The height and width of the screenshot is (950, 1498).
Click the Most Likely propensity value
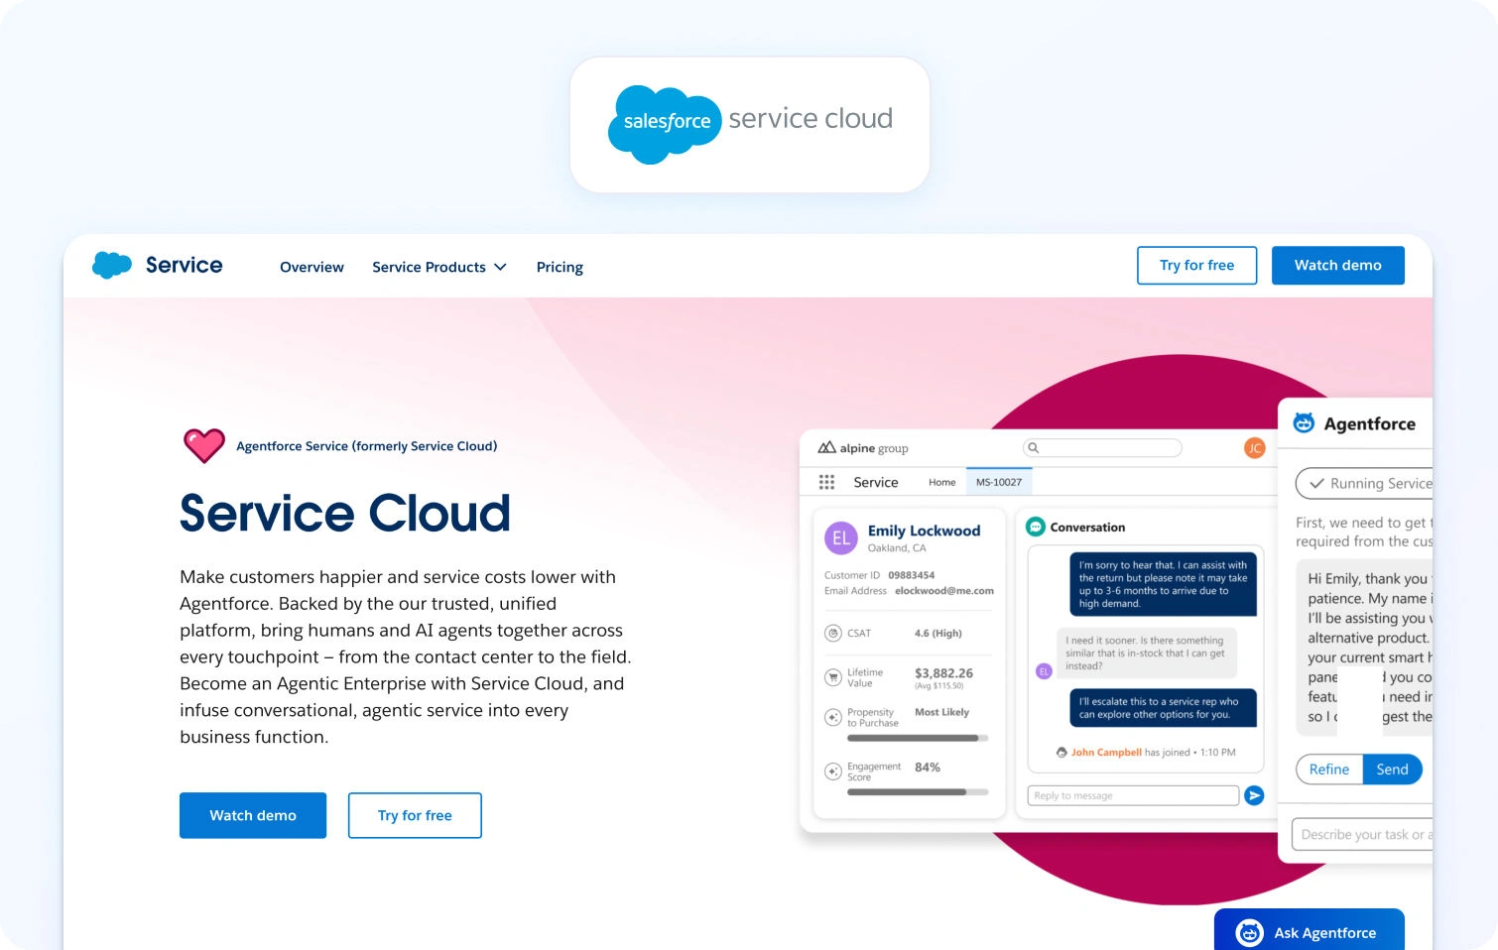coord(941,712)
